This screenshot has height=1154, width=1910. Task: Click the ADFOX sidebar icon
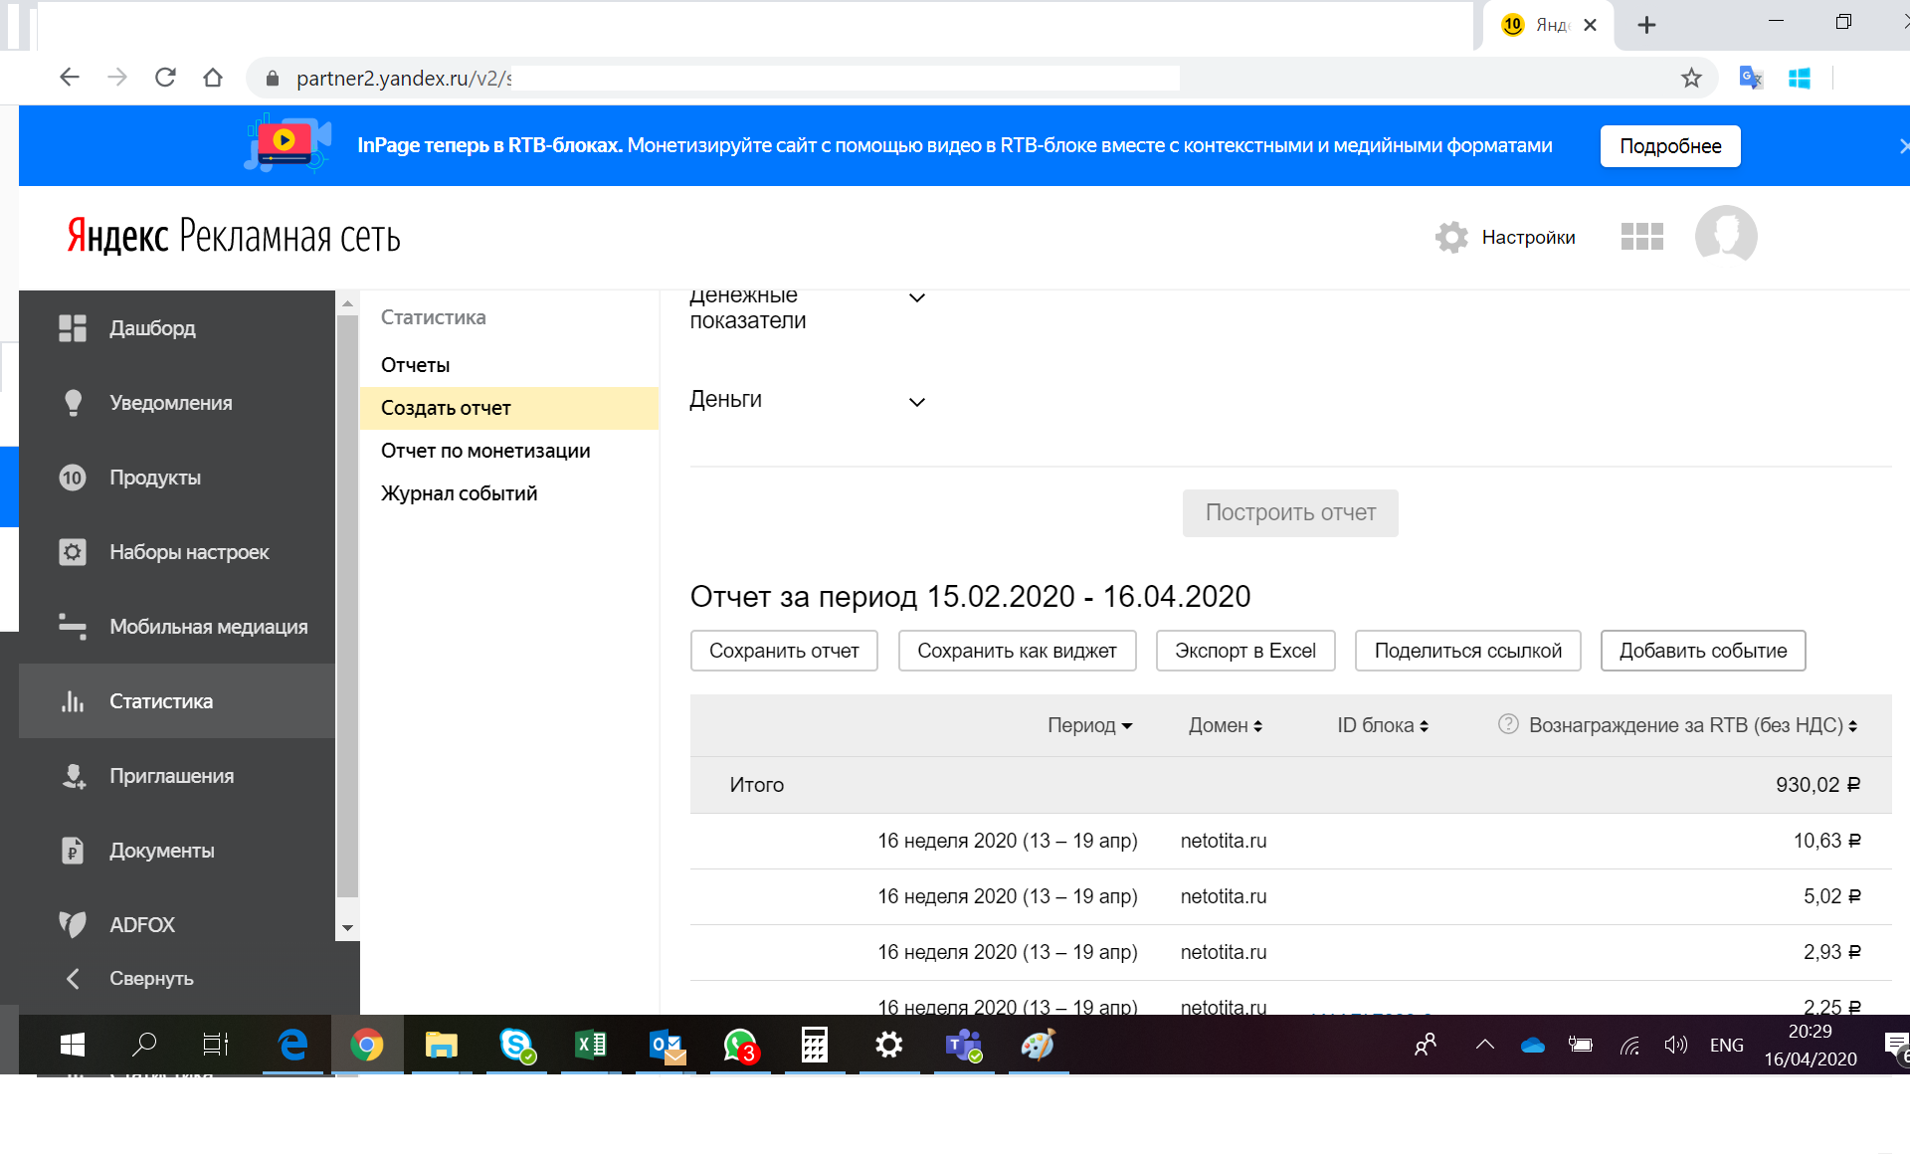pos(73,924)
